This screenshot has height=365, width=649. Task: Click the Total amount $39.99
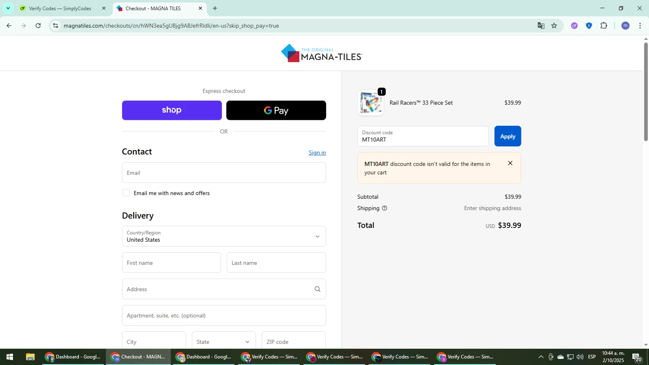click(x=509, y=225)
